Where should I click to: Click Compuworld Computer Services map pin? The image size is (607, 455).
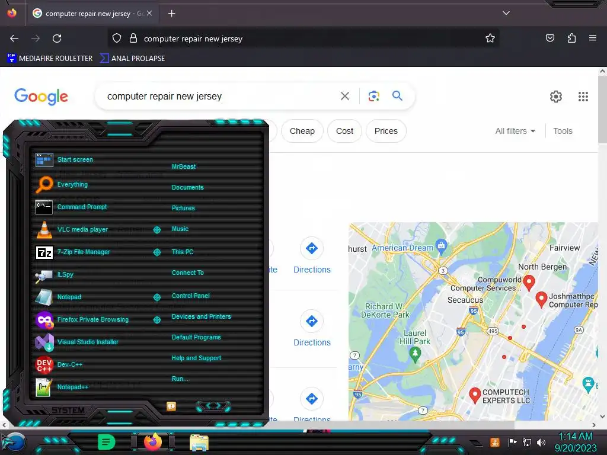coord(529,283)
